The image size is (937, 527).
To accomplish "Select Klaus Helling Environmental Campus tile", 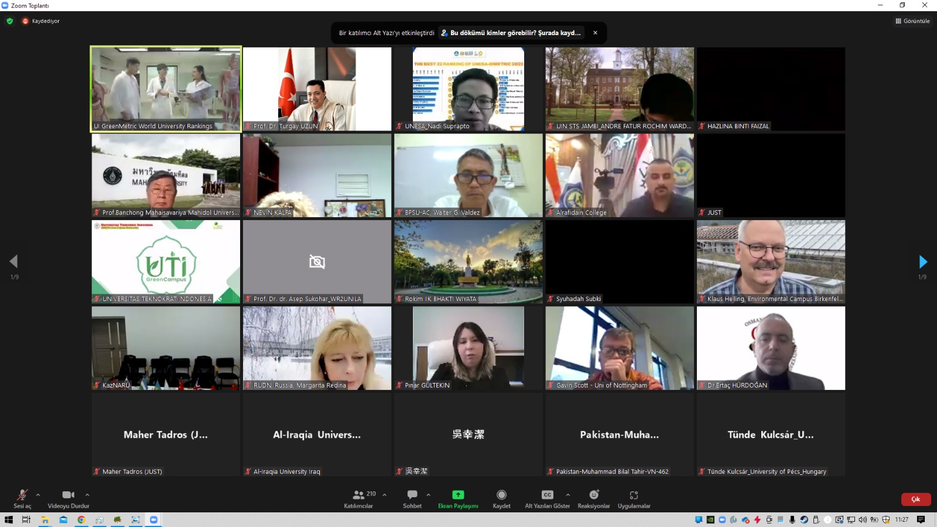I will pyautogui.click(x=771, y=262).
